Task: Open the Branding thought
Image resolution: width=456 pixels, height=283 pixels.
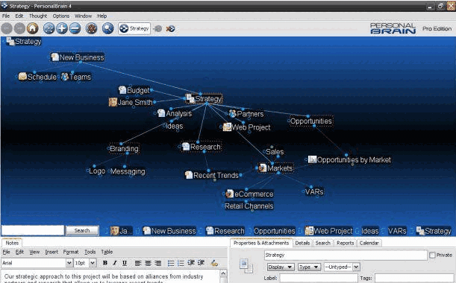Action: pos(124,149)
